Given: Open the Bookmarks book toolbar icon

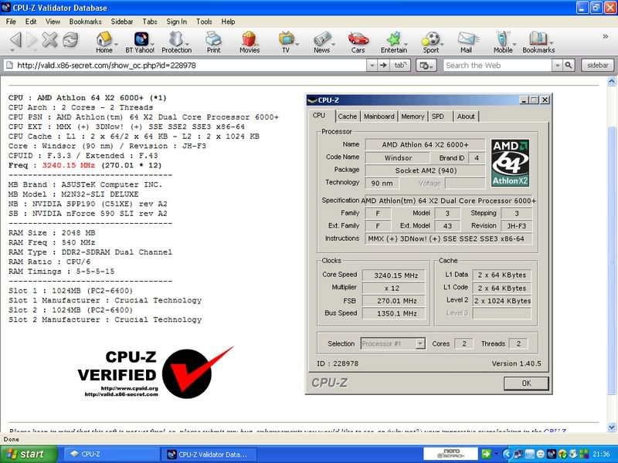Looking at the screenshot, I should [x=538, y=42].
